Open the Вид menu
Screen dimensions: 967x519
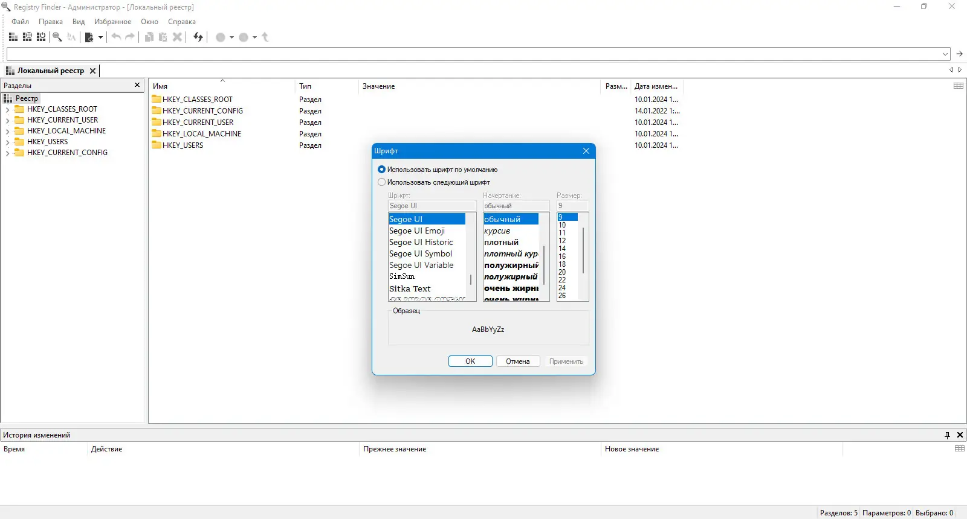[x=79, y=22]
